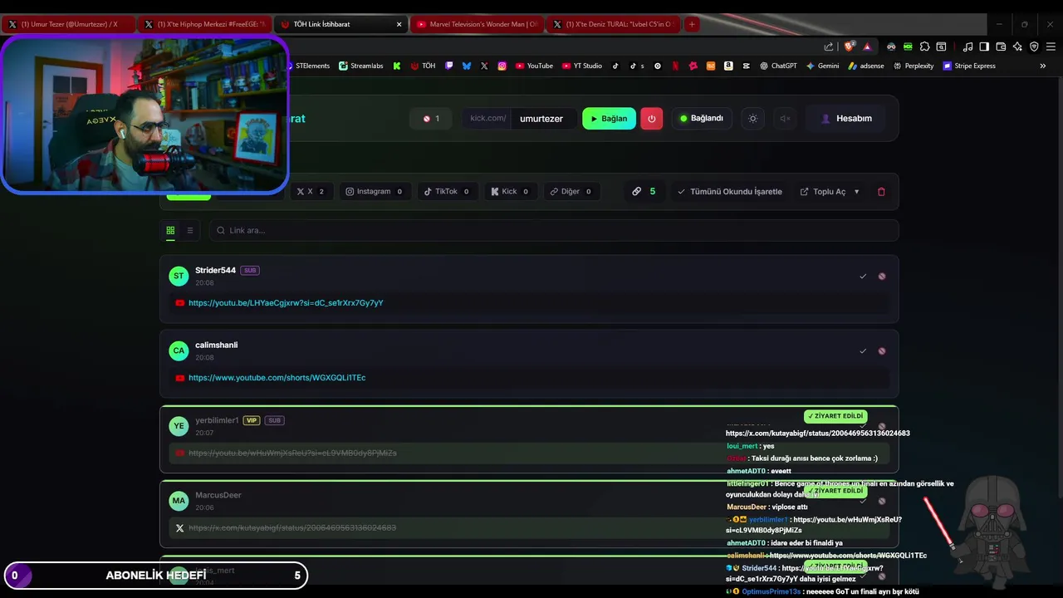The image size is (1063, 598).
Task: Open the Netflix bookmark icon
Action: [675, 66]
